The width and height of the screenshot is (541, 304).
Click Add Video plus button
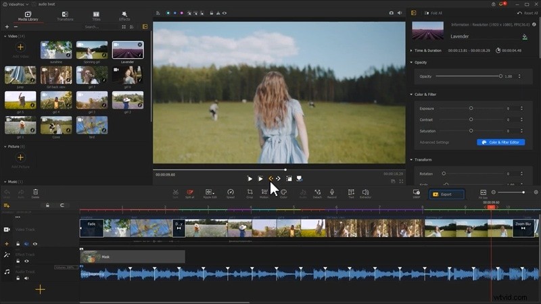pos(20,47)
